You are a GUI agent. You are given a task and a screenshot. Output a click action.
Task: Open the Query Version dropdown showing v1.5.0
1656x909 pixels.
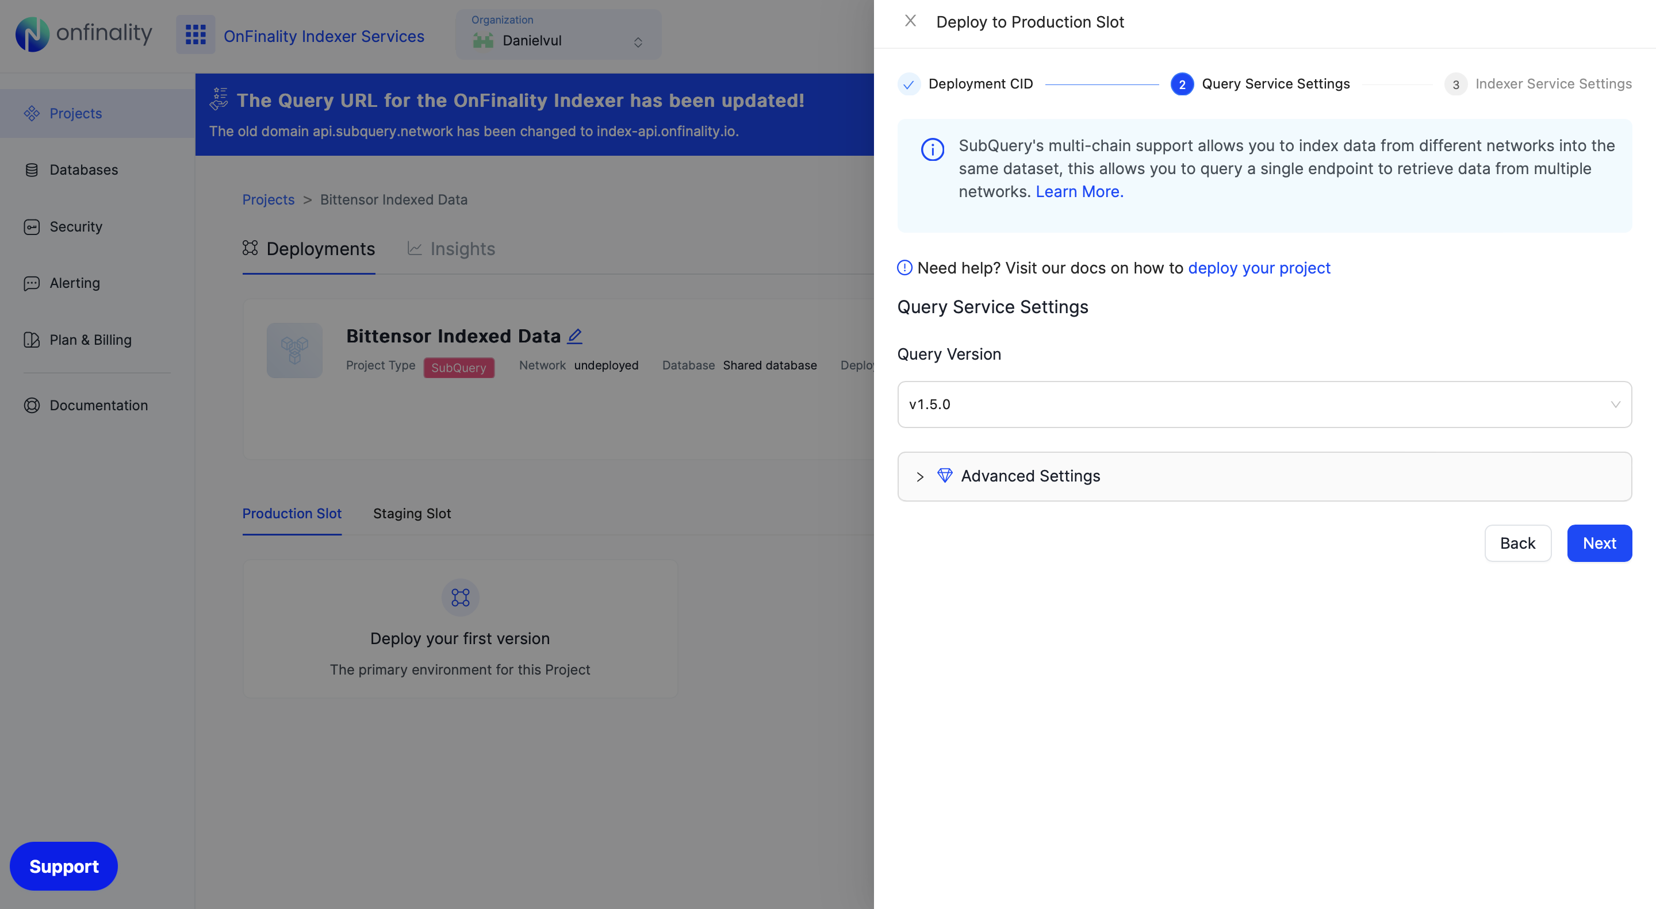pos(1264,404)
